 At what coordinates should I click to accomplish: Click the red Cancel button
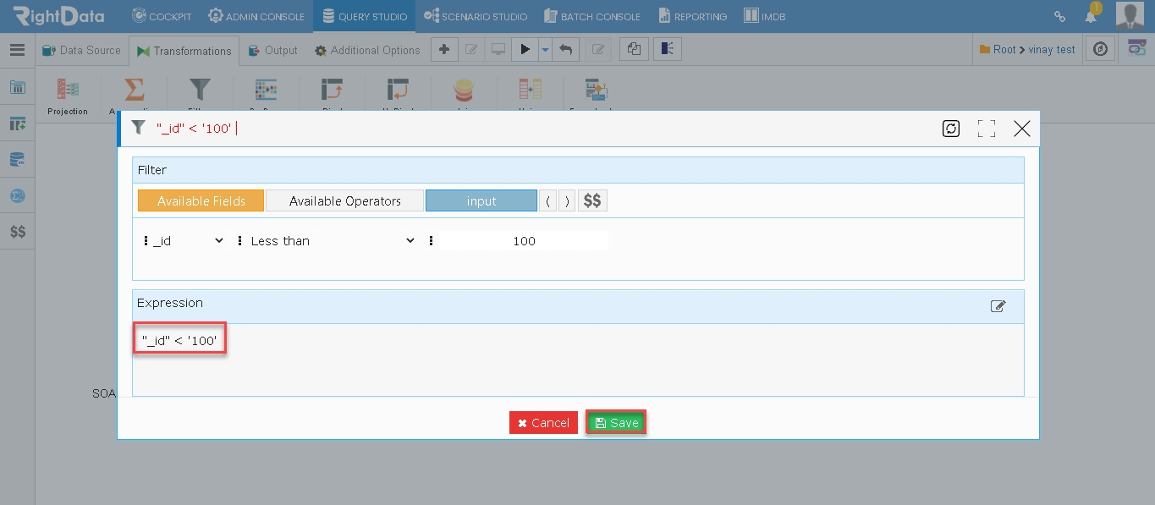tap(543, 423)
